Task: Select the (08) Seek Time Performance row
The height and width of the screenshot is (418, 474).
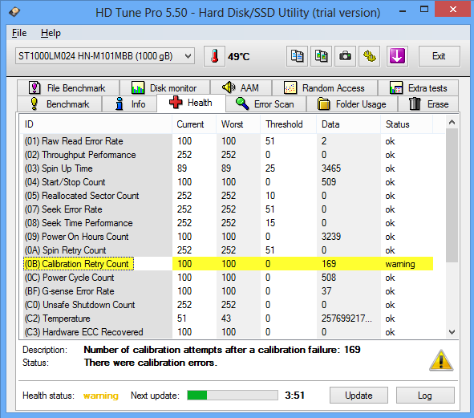Action: (x=229, y=222)
